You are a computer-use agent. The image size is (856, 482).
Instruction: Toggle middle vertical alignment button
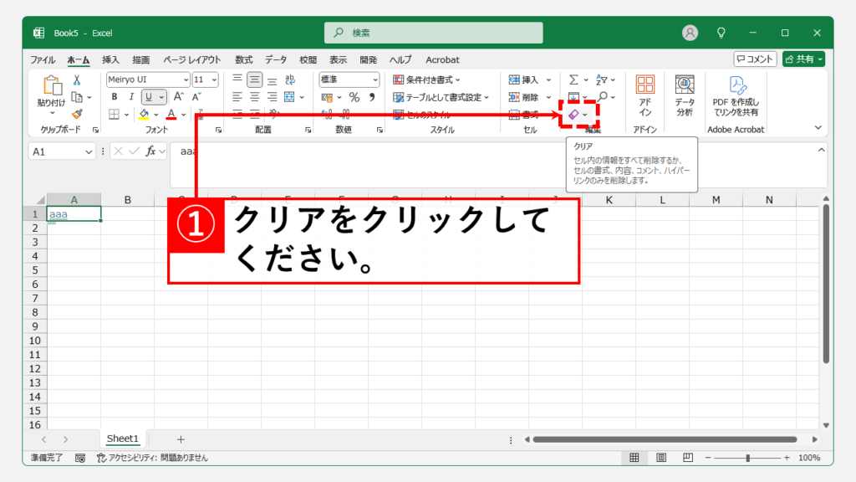tap(254, 79)
